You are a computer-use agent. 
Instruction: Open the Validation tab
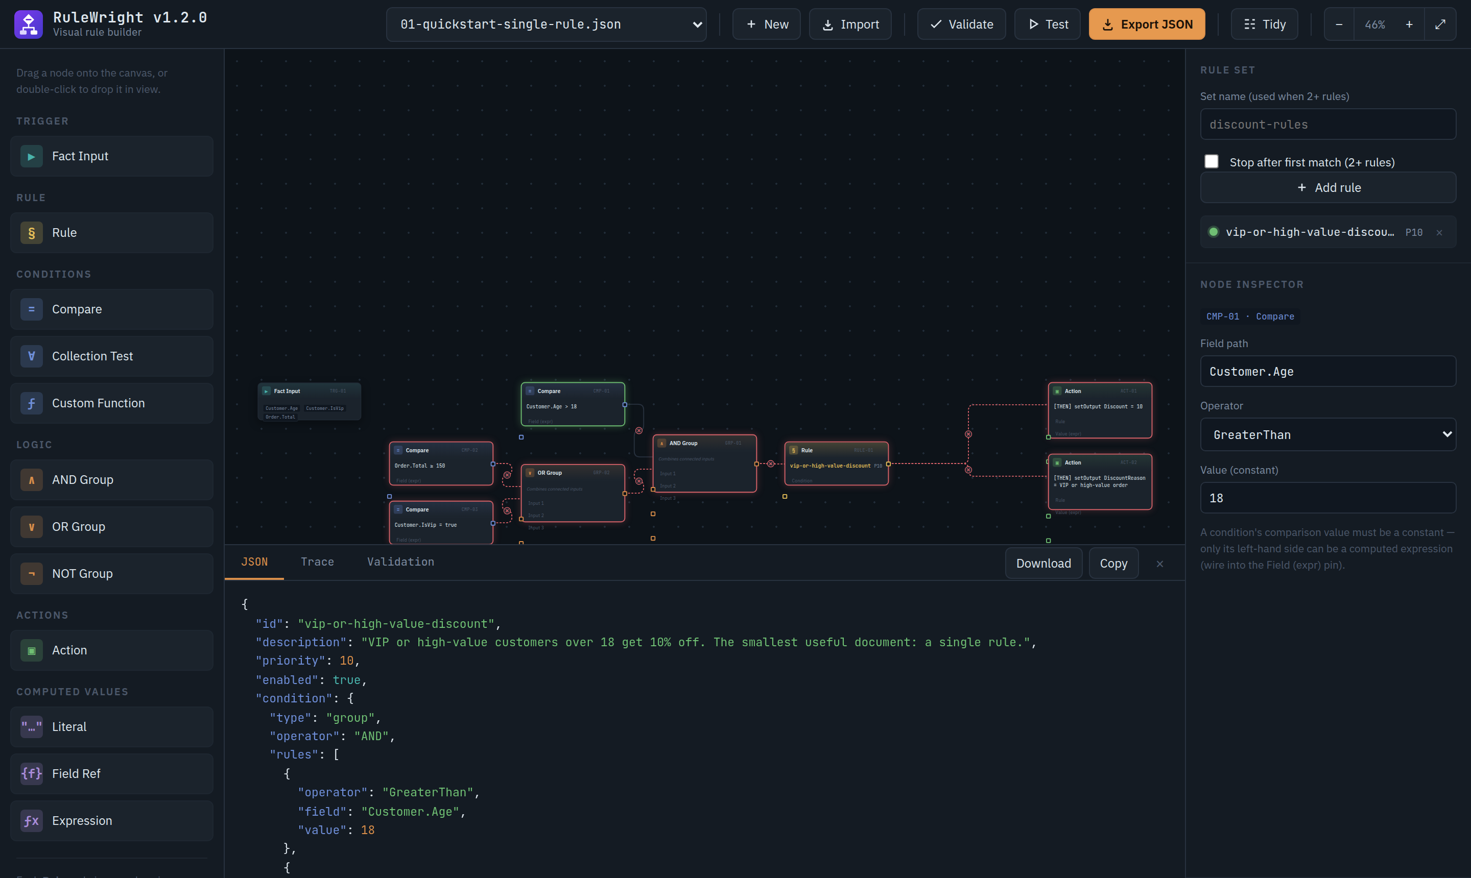click(401, 562)
